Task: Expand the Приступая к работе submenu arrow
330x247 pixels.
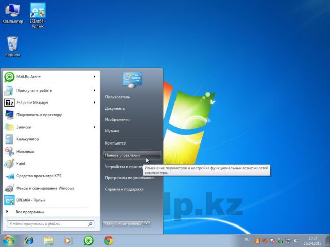Action: click(95, 90)
